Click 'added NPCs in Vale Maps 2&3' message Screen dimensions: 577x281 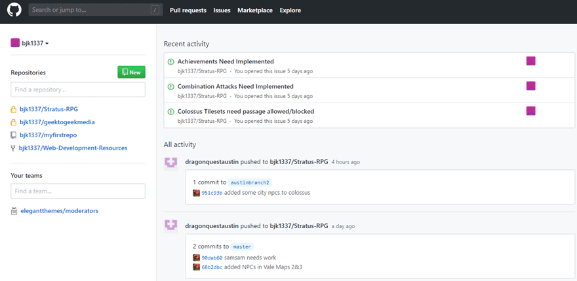click(x=263, y=267)
